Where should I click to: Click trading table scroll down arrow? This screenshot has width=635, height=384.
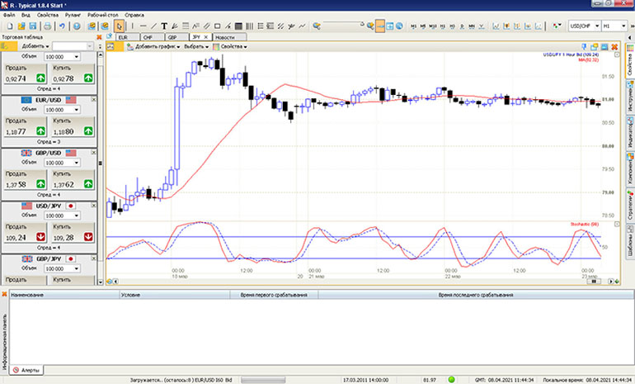[101, 282]
